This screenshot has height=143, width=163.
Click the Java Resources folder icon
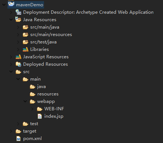point(18,19)
